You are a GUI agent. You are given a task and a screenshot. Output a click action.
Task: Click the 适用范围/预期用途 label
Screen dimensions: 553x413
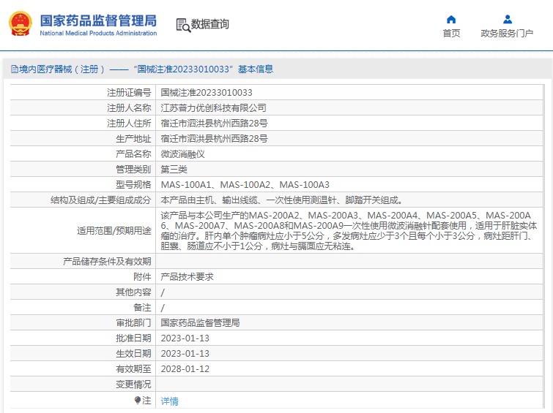click(114, 230)
